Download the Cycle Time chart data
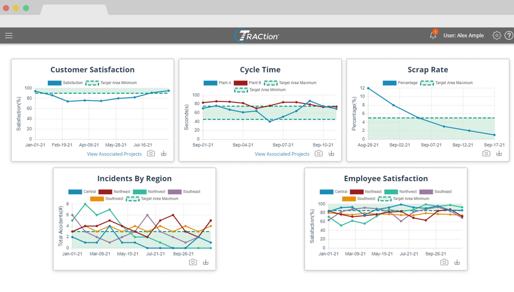This screenshot has height=292, width=514. tap(331, 153)
